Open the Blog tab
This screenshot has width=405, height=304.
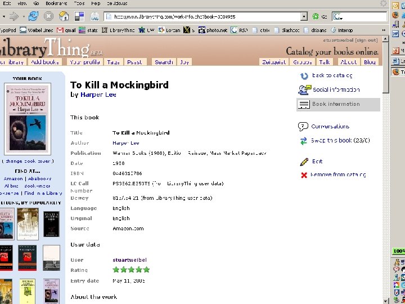point(370,62)
